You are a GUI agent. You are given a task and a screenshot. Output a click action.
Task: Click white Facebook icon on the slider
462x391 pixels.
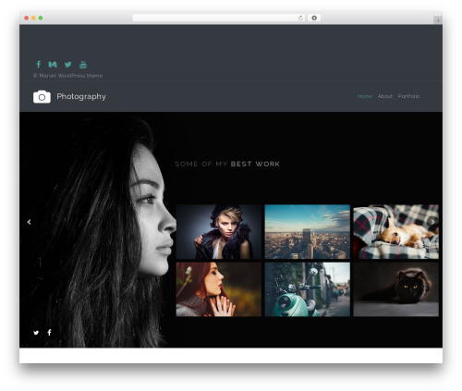49,332
